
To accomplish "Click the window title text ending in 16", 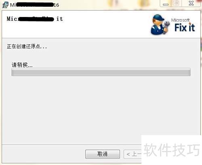I will pos(35,5).
